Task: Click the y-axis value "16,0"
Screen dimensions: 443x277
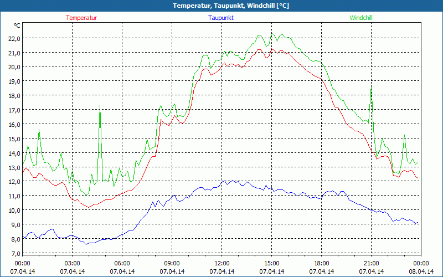Action: click(x=14, y=124)
